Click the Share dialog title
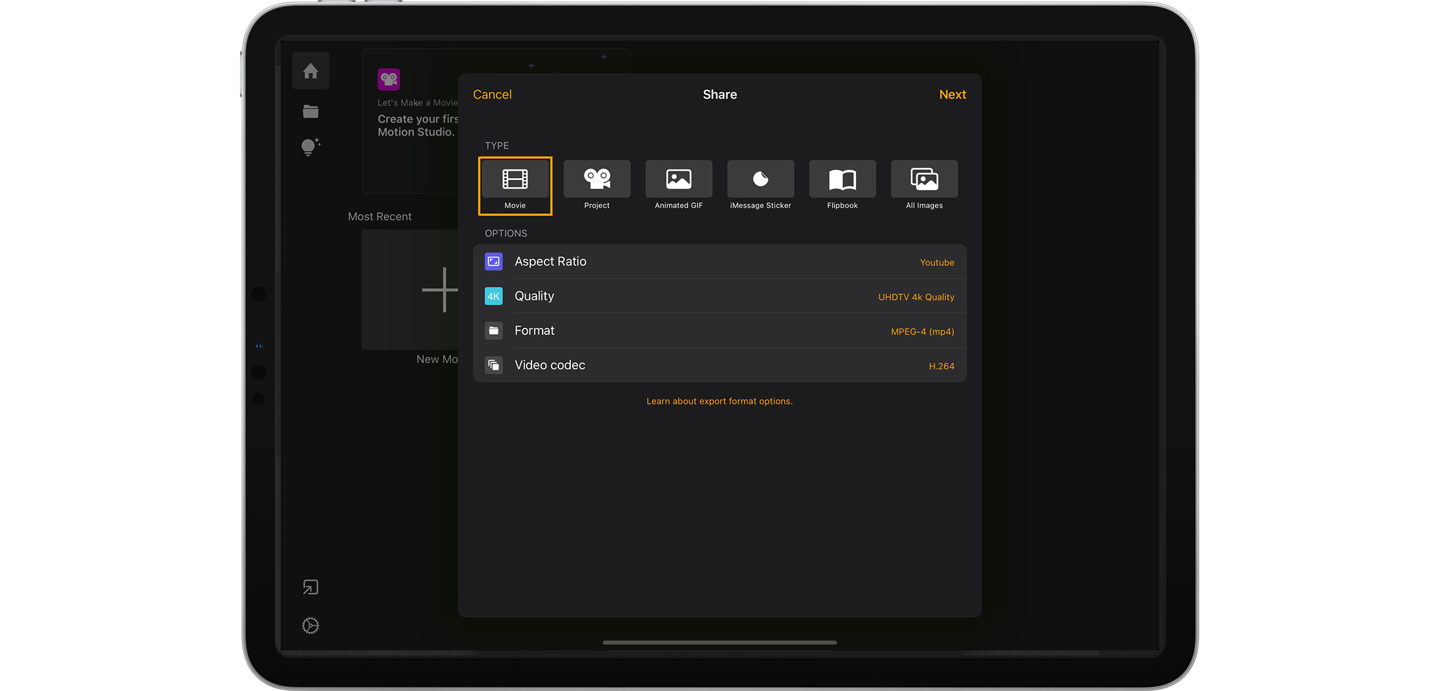 [720, 94]
